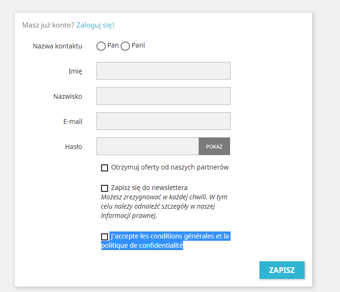Enable the newsletter signup checkbox
The image size is (340, 292).
(x=104, y=188)
